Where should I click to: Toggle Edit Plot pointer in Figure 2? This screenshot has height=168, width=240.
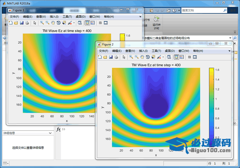point(124,57)
